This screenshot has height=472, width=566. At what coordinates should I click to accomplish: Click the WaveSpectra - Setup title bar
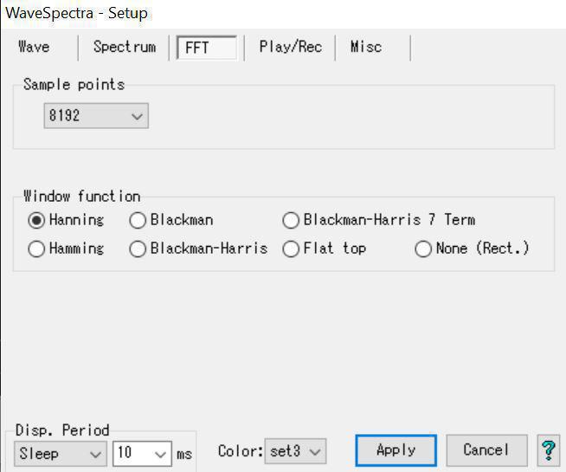point(260,13)
